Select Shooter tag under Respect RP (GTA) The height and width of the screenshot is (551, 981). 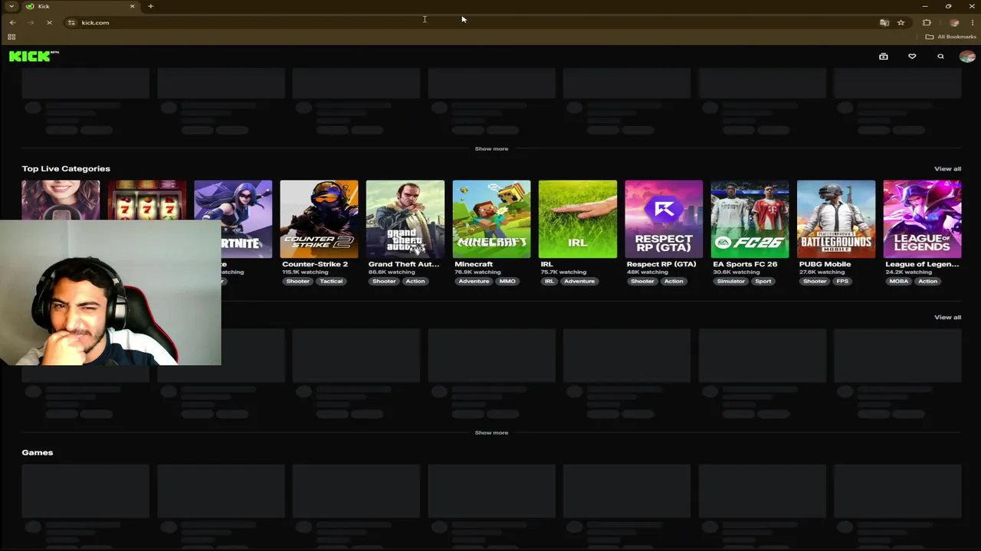[642, 281]
